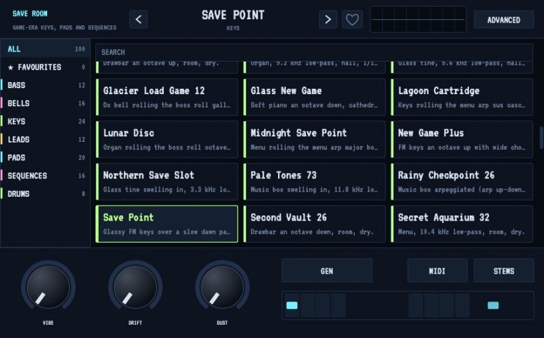This screenshot has height=338, width=544.
Task: Select the BELLS category
Action: [x=46, y=103]
